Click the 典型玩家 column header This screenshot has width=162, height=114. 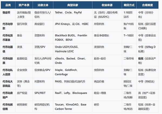(x=73, y=5)
